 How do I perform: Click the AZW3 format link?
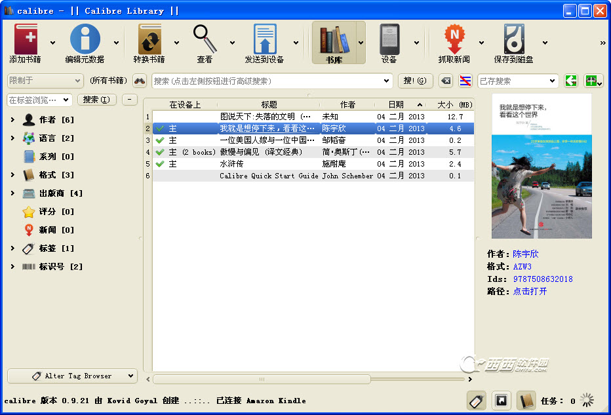[522, 267]
